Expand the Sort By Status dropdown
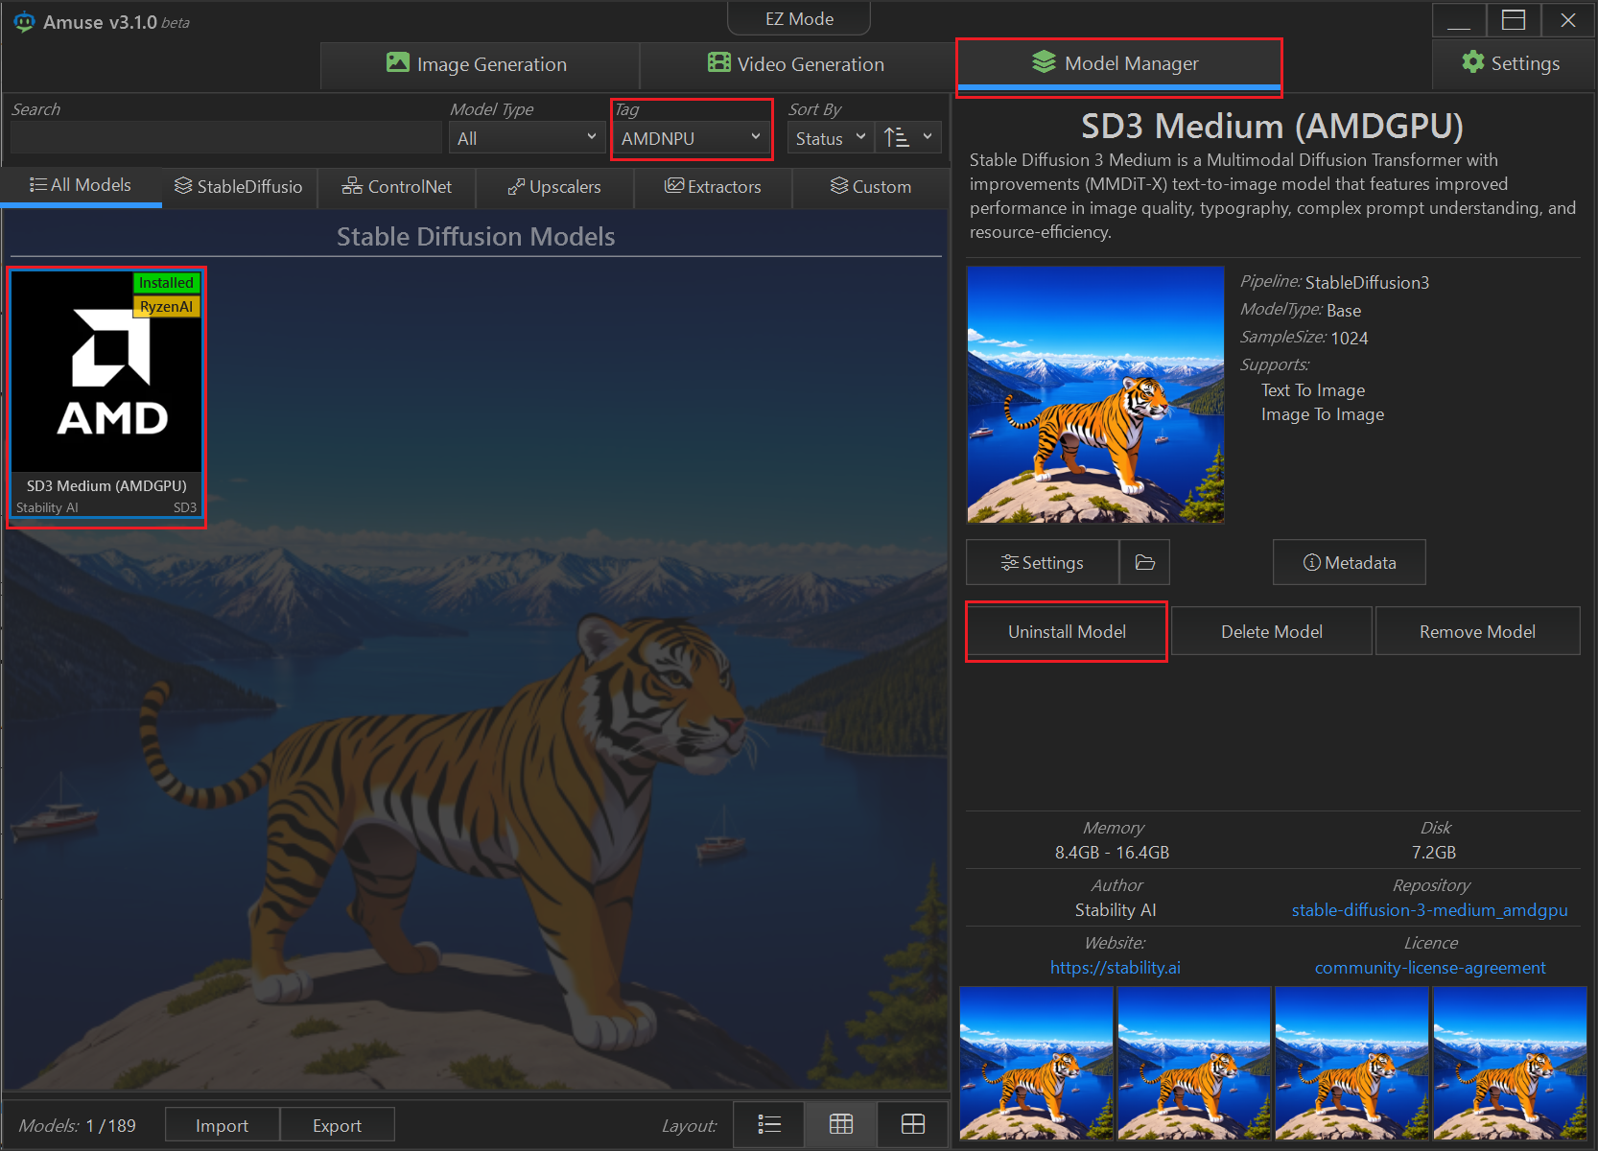 (830, 138)
